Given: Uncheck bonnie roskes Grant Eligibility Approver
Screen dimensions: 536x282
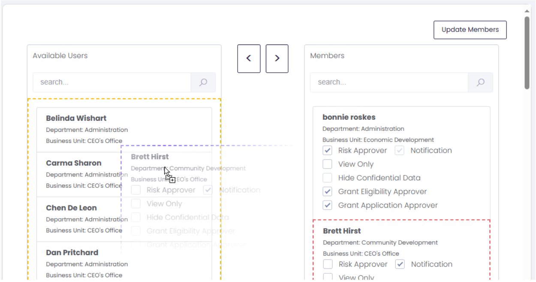Looking at the screenshot, I should pyautogui.click(x=328, y=192).
